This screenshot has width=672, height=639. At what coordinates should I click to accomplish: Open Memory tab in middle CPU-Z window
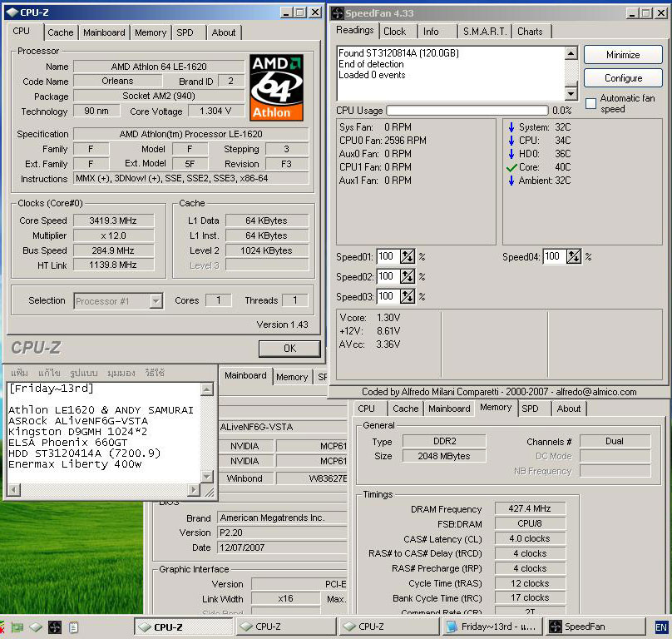[292, 378]
